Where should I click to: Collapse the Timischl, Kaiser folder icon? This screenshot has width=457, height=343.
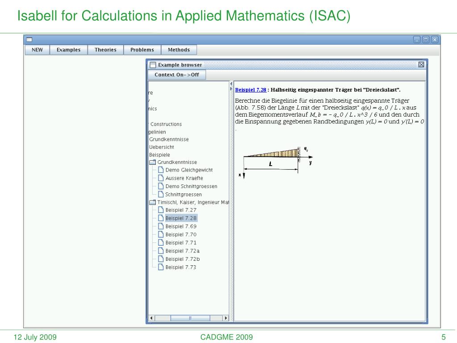coord(153,202)
